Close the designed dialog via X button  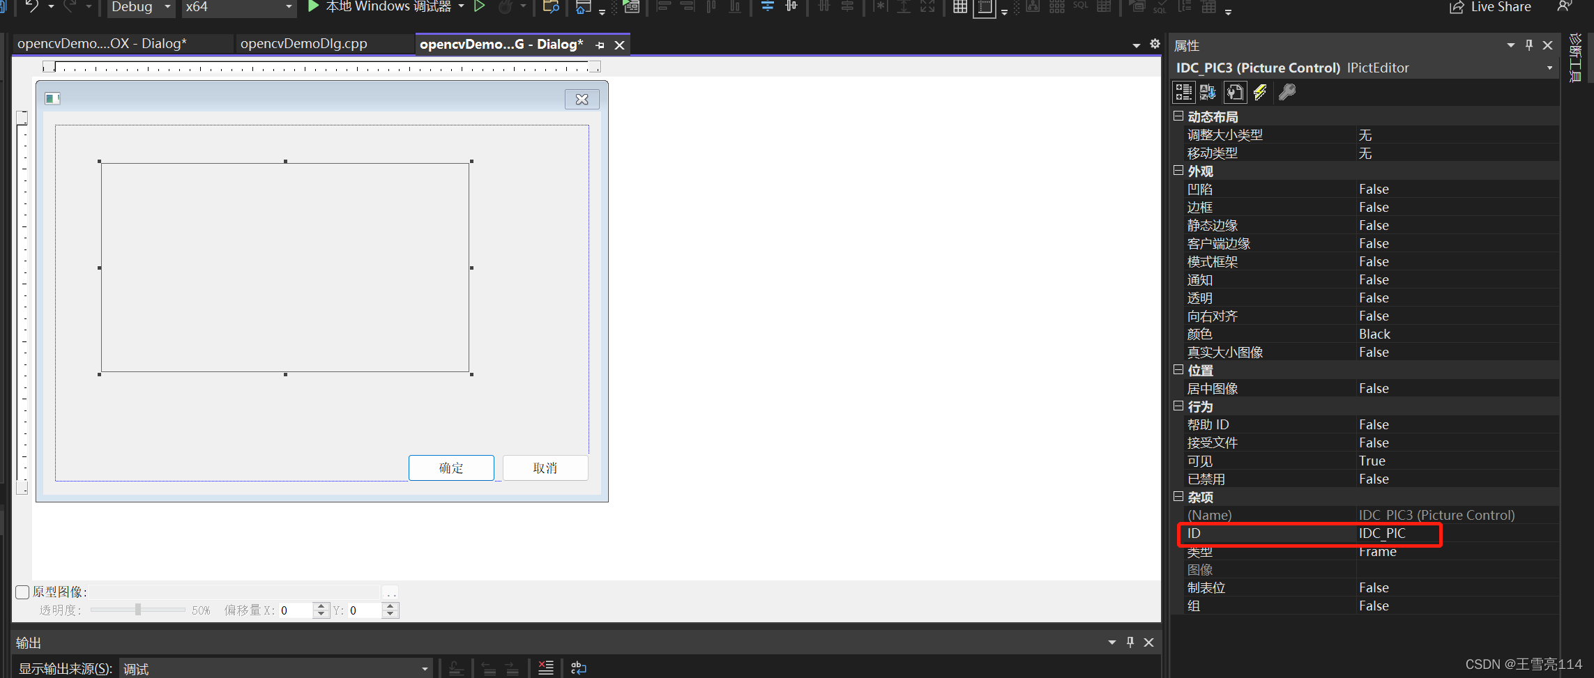tap(582, 100)
